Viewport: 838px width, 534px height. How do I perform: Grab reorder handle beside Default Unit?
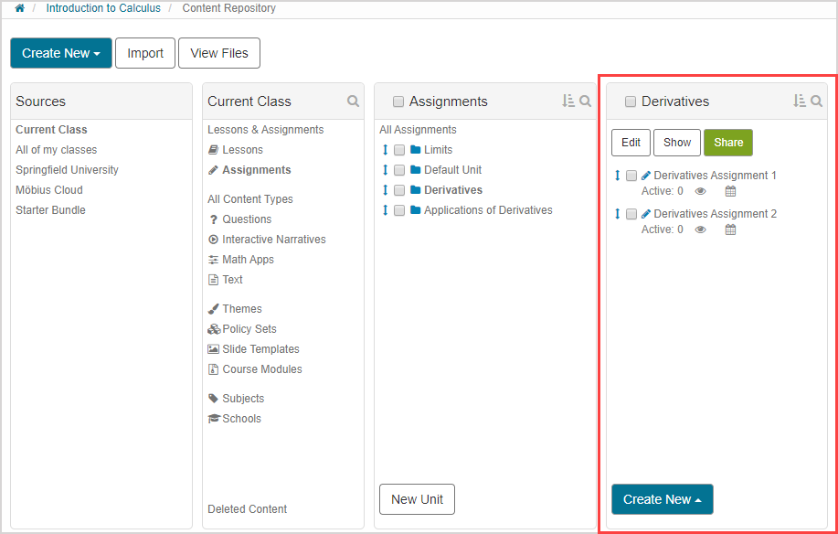pyautogui.click(x=385, y=170)
